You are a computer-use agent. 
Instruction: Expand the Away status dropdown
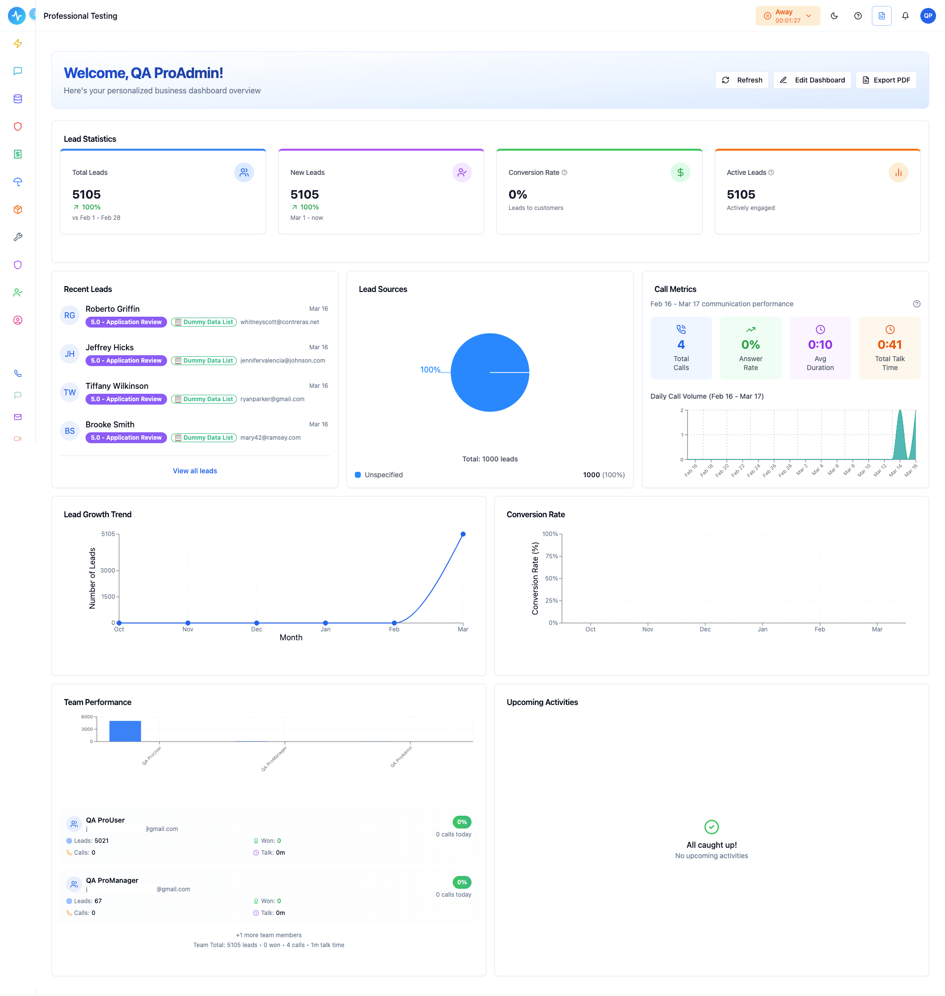(787, 16)
